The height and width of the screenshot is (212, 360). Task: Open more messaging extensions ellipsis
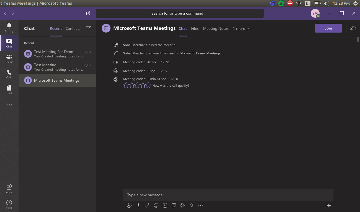click(200, 205)
